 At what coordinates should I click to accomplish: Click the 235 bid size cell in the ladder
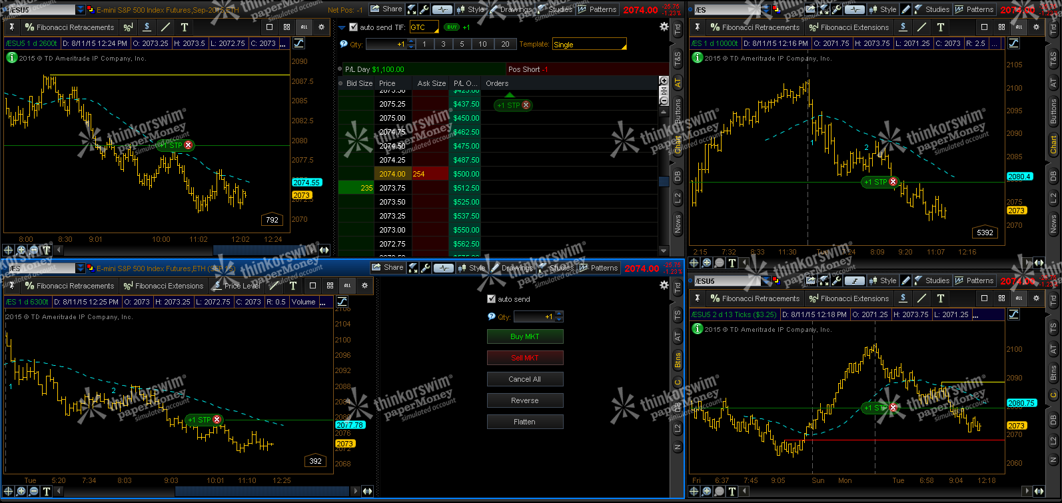pyautogui.click(x=356, y=188)
